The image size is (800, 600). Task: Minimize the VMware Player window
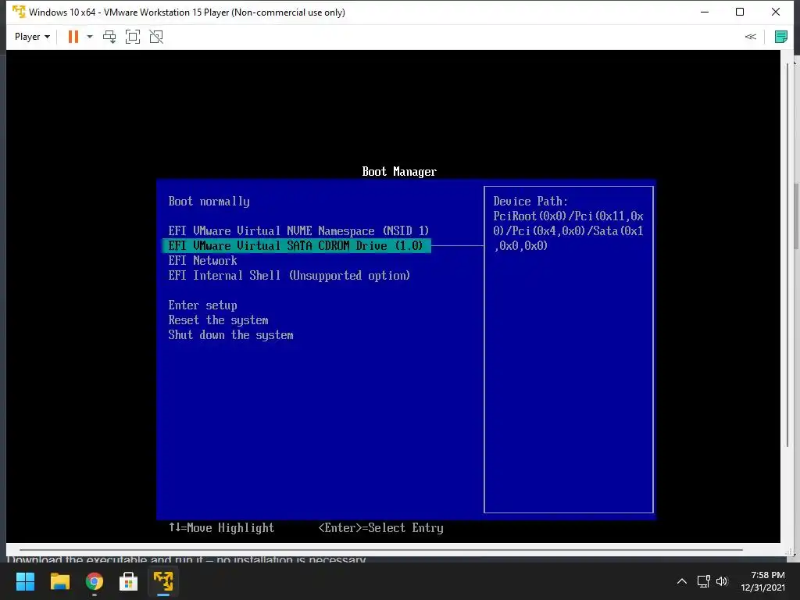[705, 12]
